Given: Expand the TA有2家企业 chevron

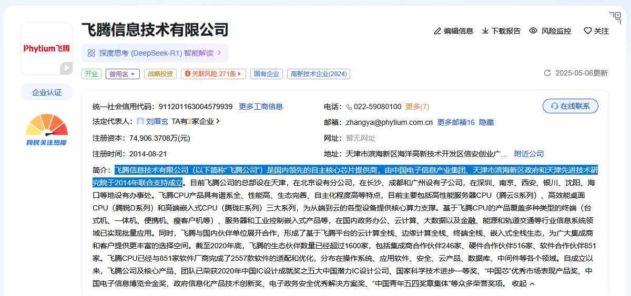Looking at the screenshot, I should 218,121.
